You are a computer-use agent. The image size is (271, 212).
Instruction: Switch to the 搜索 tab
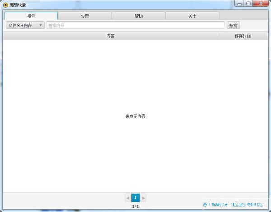31,16
